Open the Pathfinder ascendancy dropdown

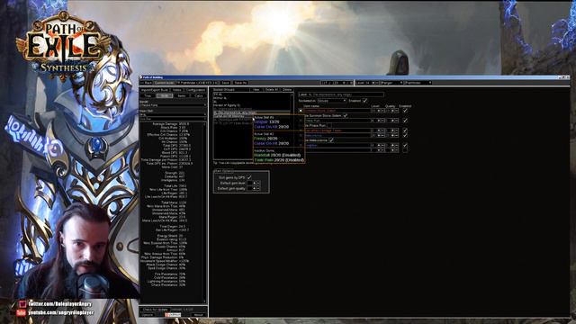(418, 83)
